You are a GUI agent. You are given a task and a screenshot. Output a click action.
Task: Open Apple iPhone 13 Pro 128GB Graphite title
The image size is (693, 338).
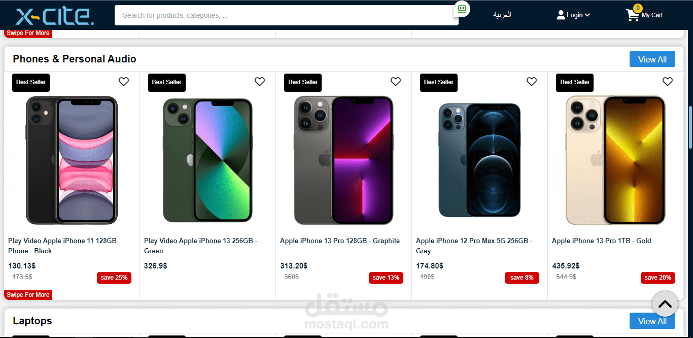pyautogui.click(x=340, y=241)
